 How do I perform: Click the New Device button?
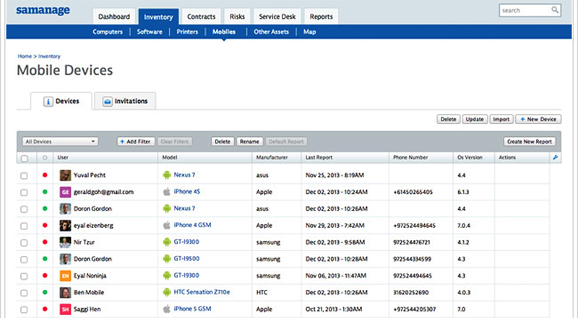[x=538, y=119]
